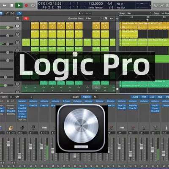This screenshot has width=169, height=169.
Task: Click the quantize start pie indicator icon
Action: pos(105,19)
